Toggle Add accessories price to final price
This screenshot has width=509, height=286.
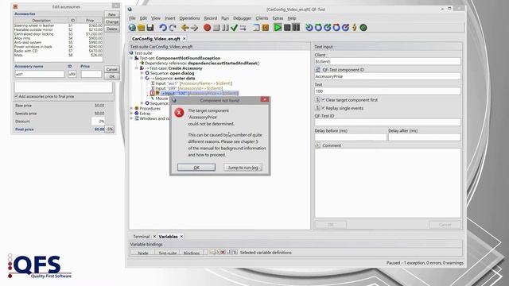16,97
